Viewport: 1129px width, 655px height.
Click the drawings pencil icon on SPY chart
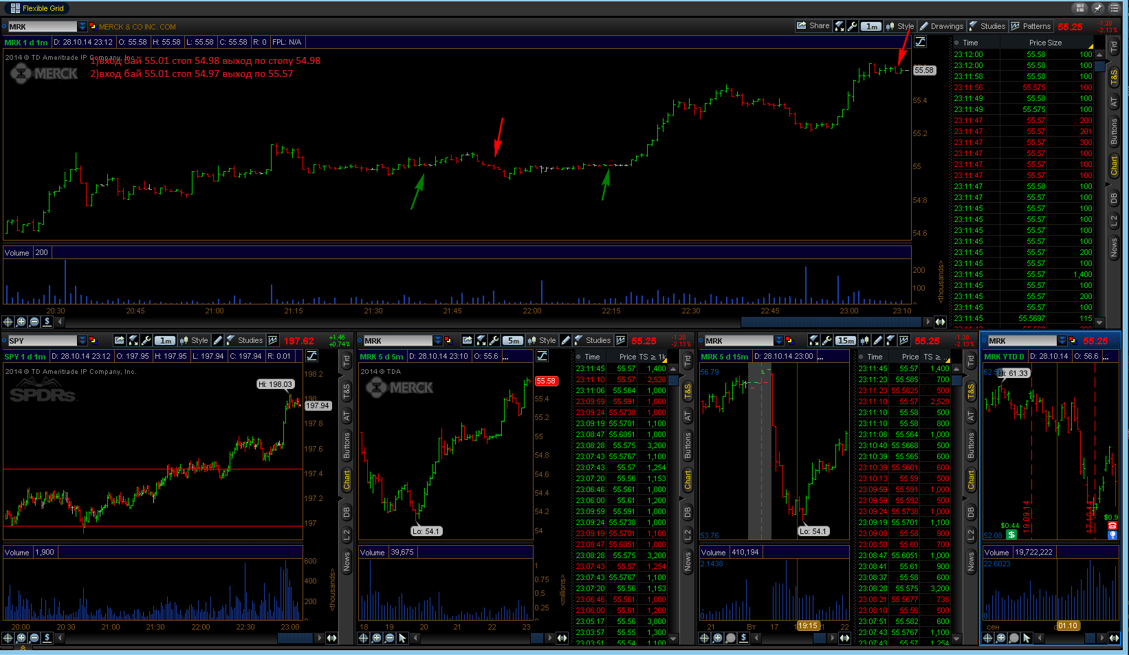[218, 340]
